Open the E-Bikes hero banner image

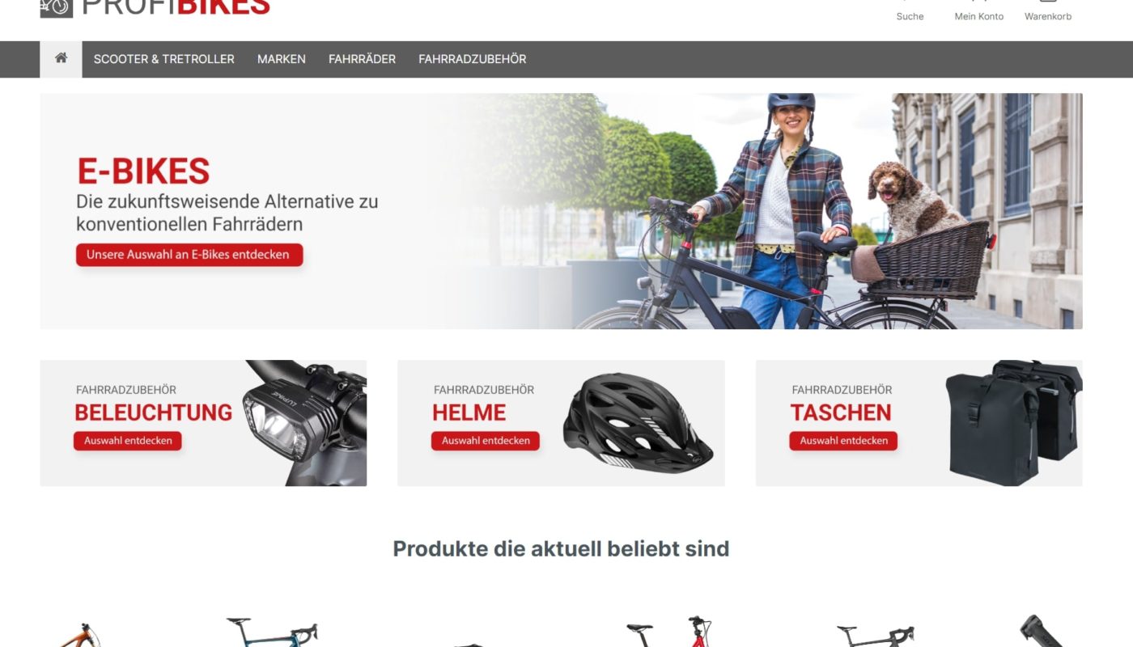(x=561, y=211)
